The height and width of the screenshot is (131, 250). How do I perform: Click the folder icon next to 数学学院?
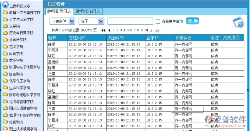pyautogui.click(x=5, y=60)
